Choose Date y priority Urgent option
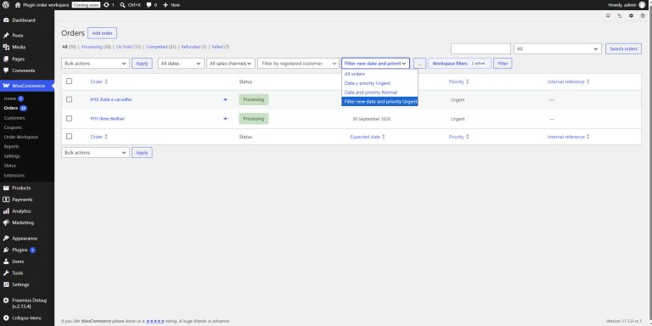The image size is (652, 326). (379, 83)
